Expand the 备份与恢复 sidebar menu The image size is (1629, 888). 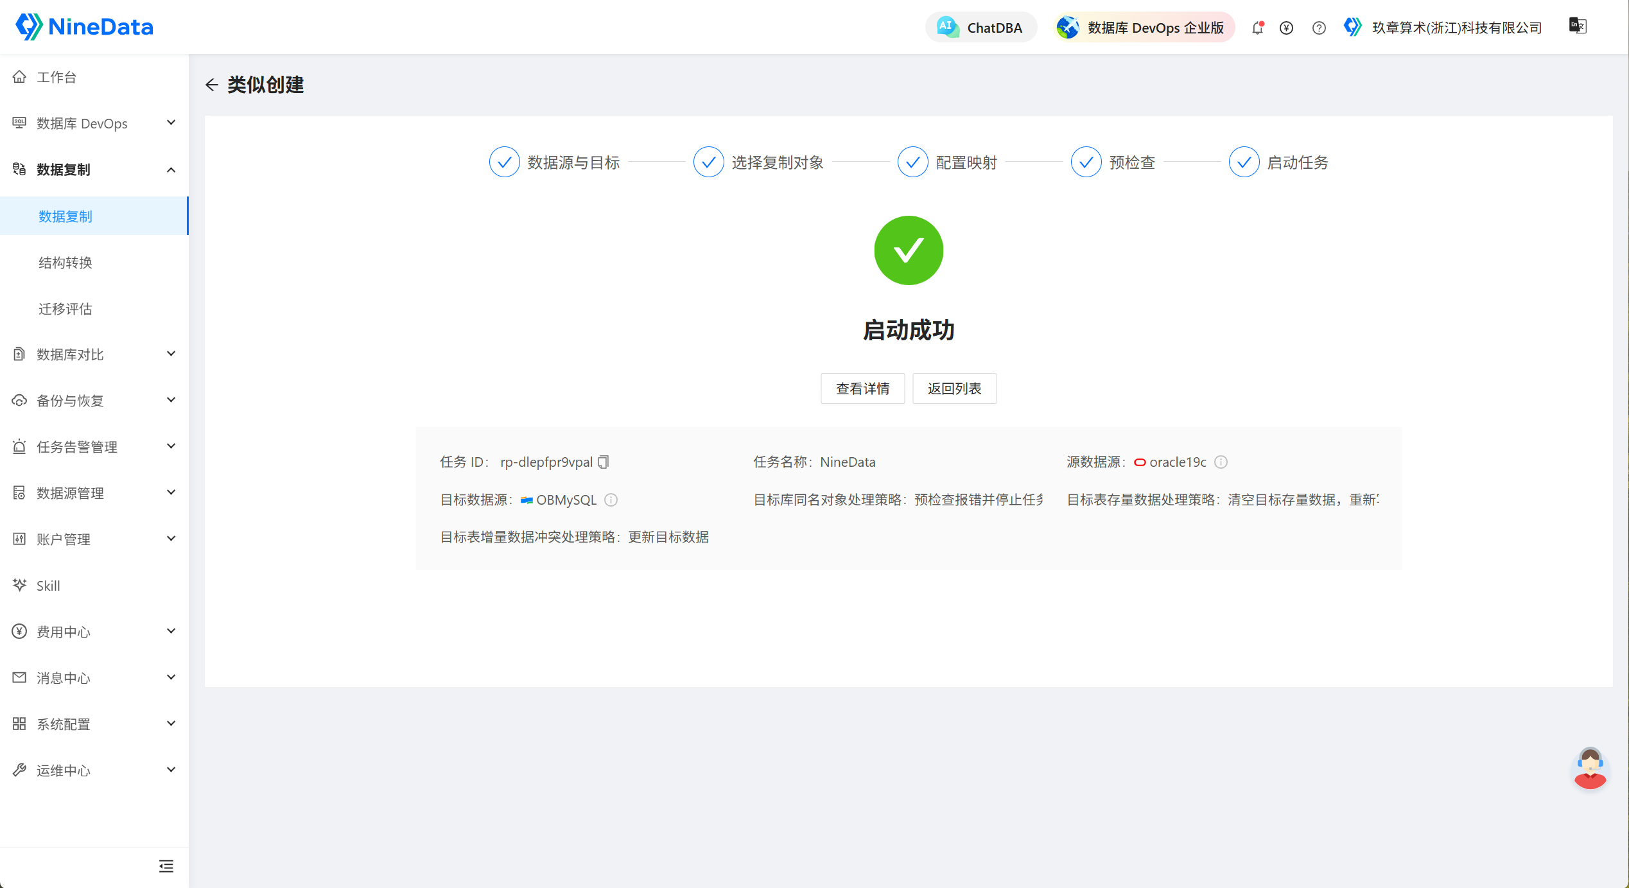pyautogui.click(x=94, y=401)
